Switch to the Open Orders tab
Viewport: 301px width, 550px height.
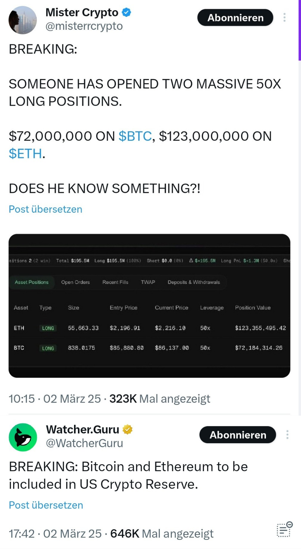(x=75, y=282)
